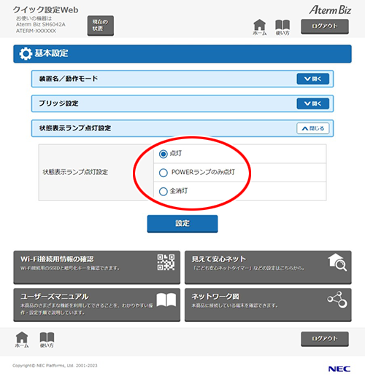Open the 現在の状態 button
Image resolution: width=365 pixels, height=387 pixels.
101,26
